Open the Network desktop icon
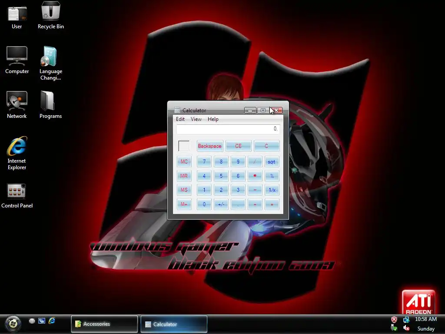The image size is (445, 334). tap(17, 105)
